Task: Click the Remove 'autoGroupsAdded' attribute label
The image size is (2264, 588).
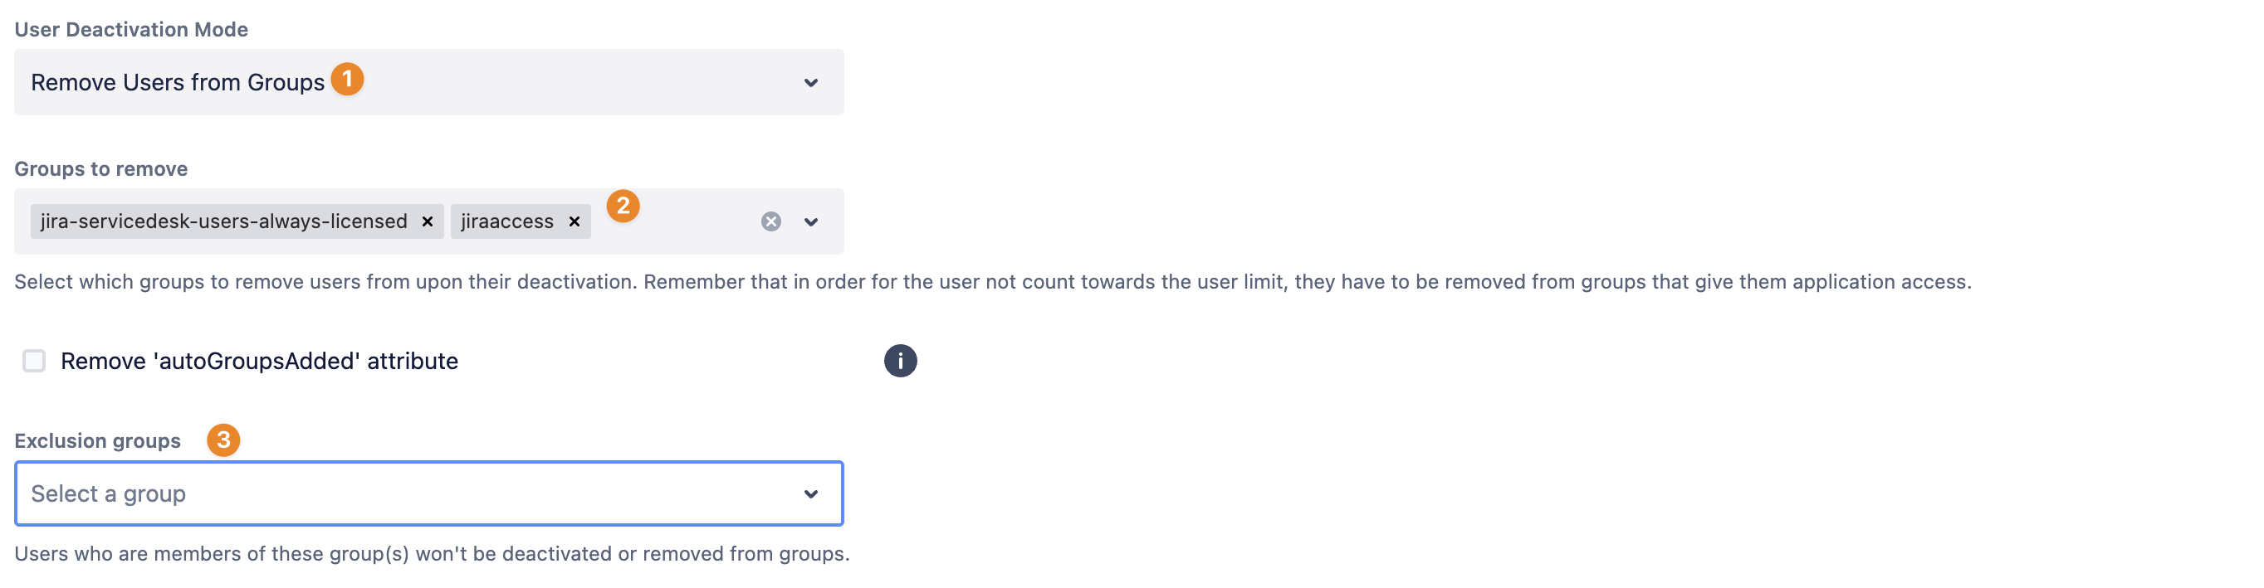Action: click(259, 361)
